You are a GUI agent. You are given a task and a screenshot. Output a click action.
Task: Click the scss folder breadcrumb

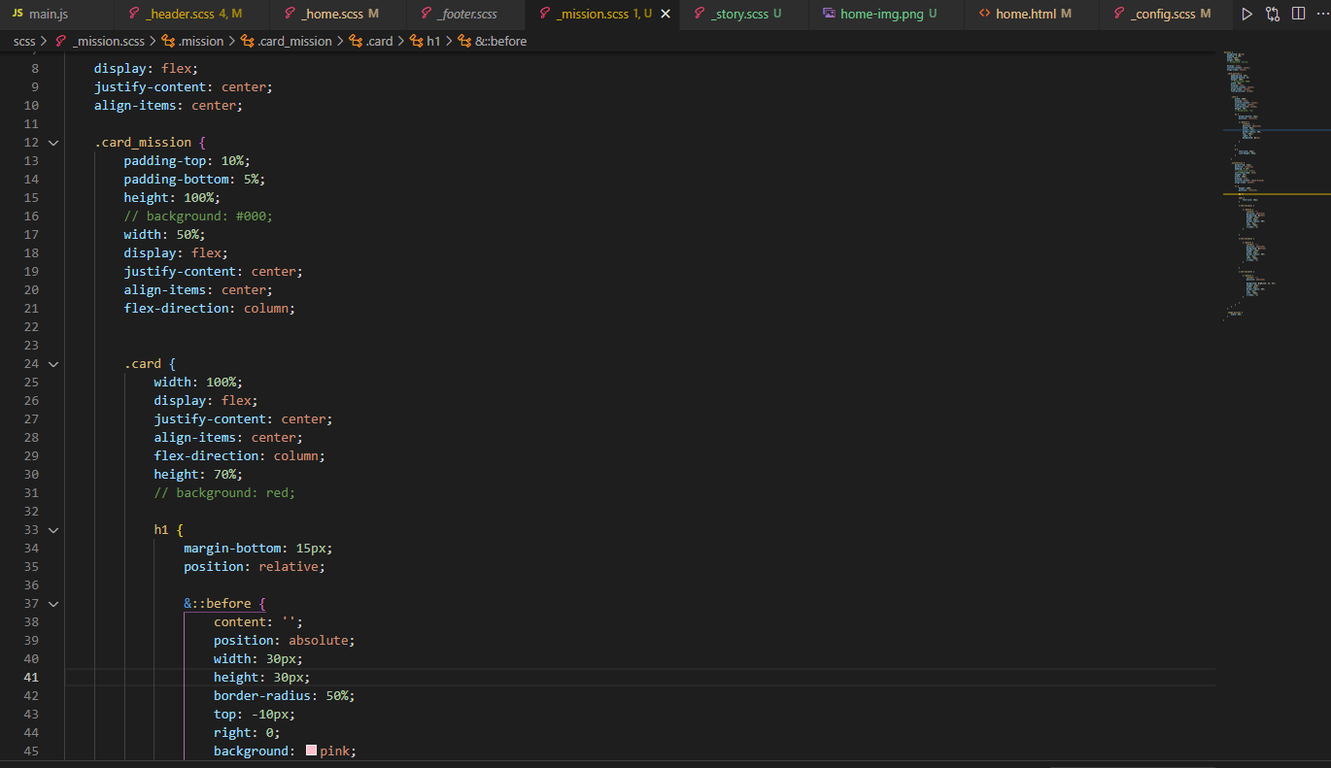24,42
